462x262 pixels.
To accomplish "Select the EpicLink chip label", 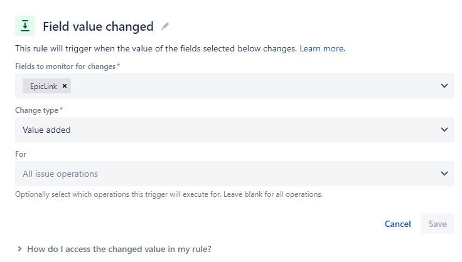I will click(43, 86).
